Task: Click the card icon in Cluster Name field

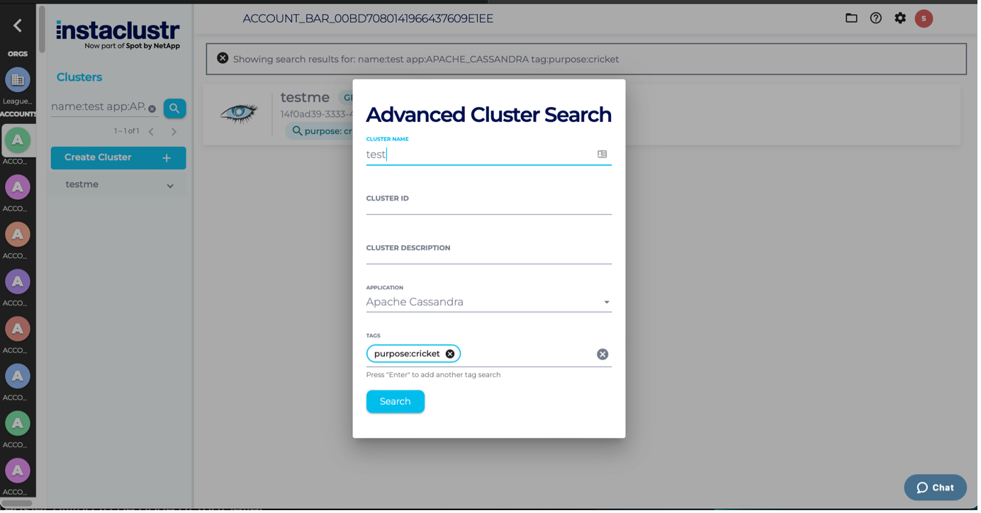Action: 605,154
